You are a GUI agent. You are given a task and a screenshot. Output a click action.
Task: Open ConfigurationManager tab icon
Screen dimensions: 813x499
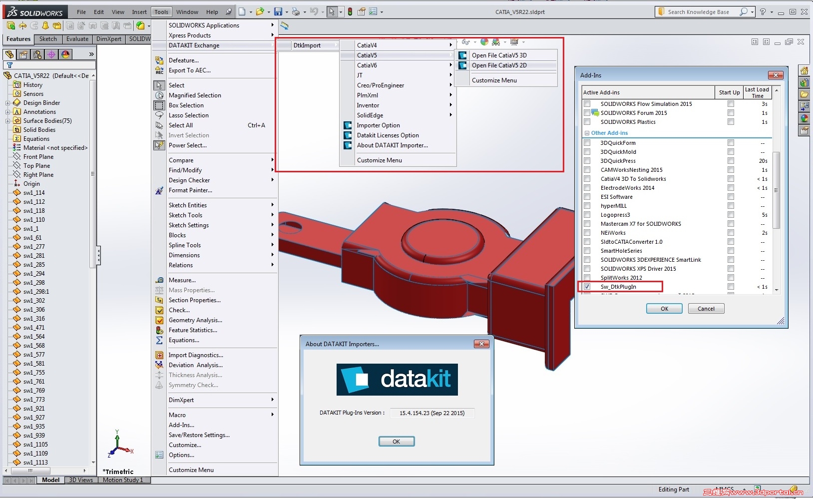point(37,54)
